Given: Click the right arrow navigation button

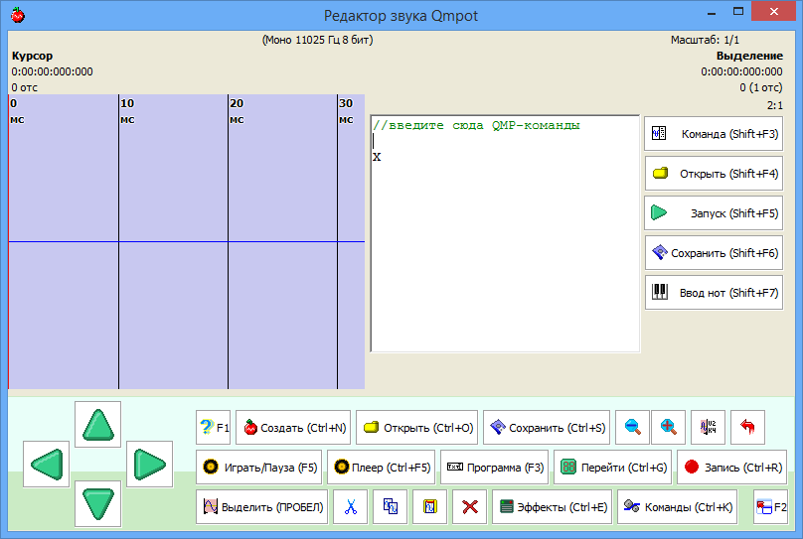Looking at the screenshot, I should [x=149, y=465].
